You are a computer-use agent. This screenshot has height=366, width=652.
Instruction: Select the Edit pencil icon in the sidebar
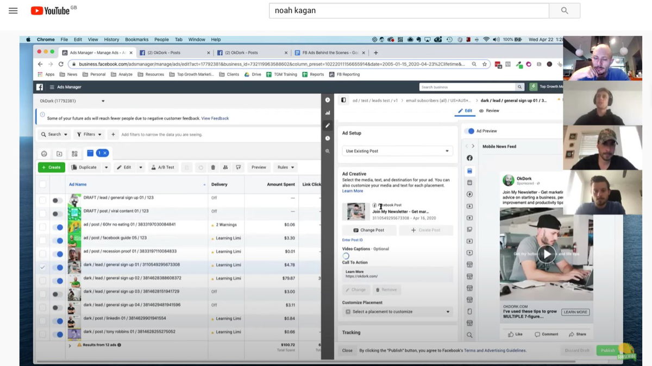pos(327,125)
